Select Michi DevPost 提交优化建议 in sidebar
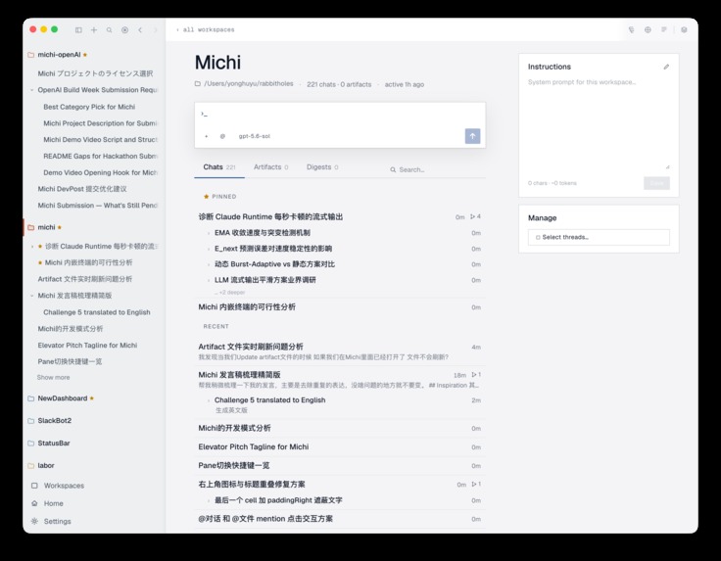This screenshot has height=561, width=721. (x=82, y=189)
